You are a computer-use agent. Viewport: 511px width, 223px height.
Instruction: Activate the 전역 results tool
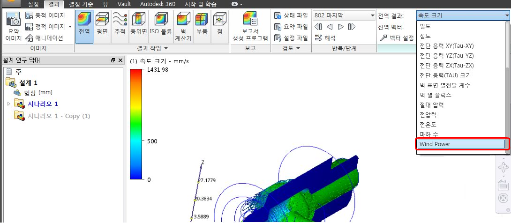point(84,26)
